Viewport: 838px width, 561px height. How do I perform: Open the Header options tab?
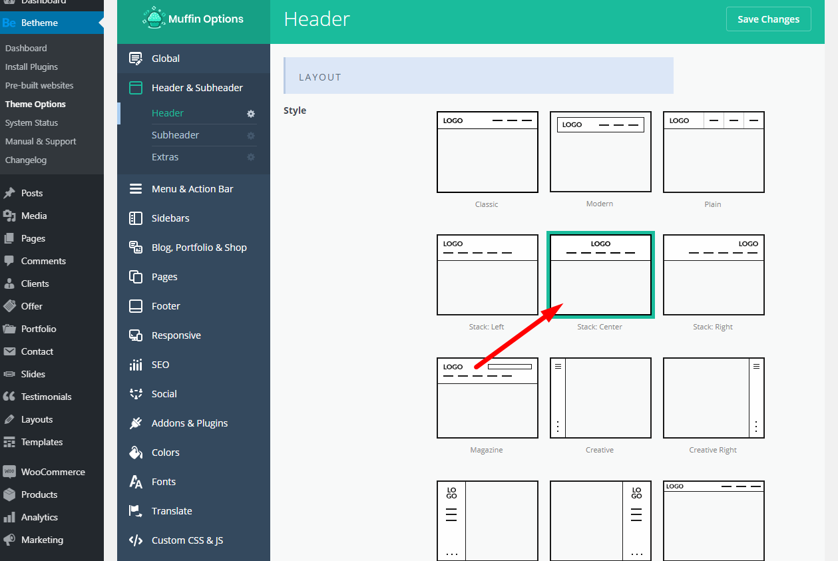(x=168, y=113)
